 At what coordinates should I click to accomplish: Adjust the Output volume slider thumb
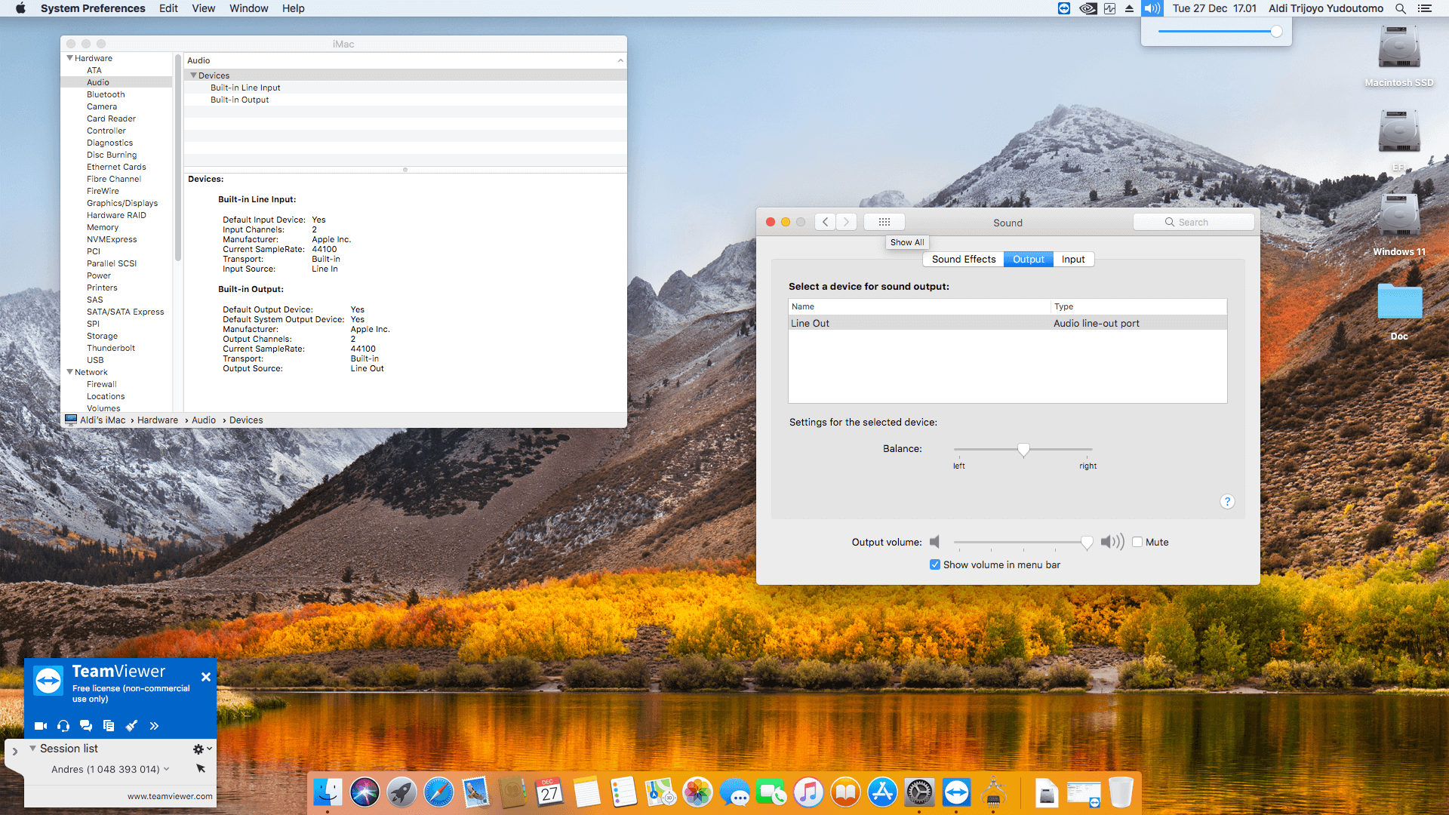[1087, 543]
